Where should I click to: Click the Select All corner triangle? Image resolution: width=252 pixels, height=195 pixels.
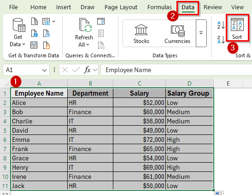tap(6, 84)
